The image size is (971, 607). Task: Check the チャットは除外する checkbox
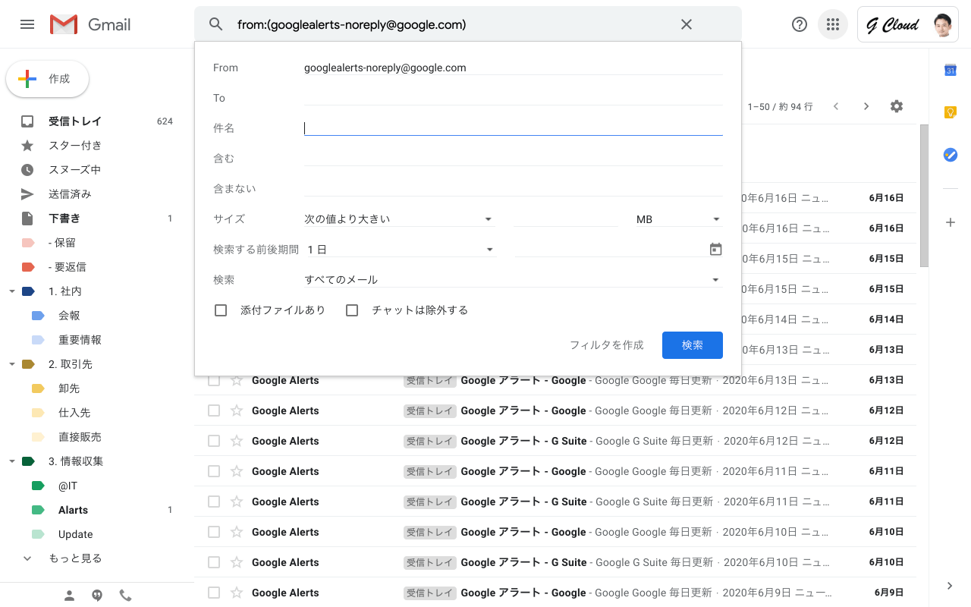tap(352, 310)
